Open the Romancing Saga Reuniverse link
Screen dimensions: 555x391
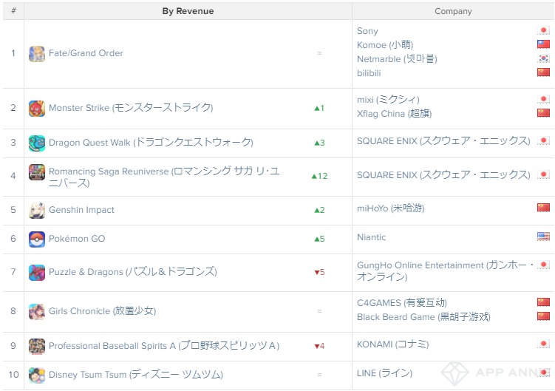(x=164, y=177)
